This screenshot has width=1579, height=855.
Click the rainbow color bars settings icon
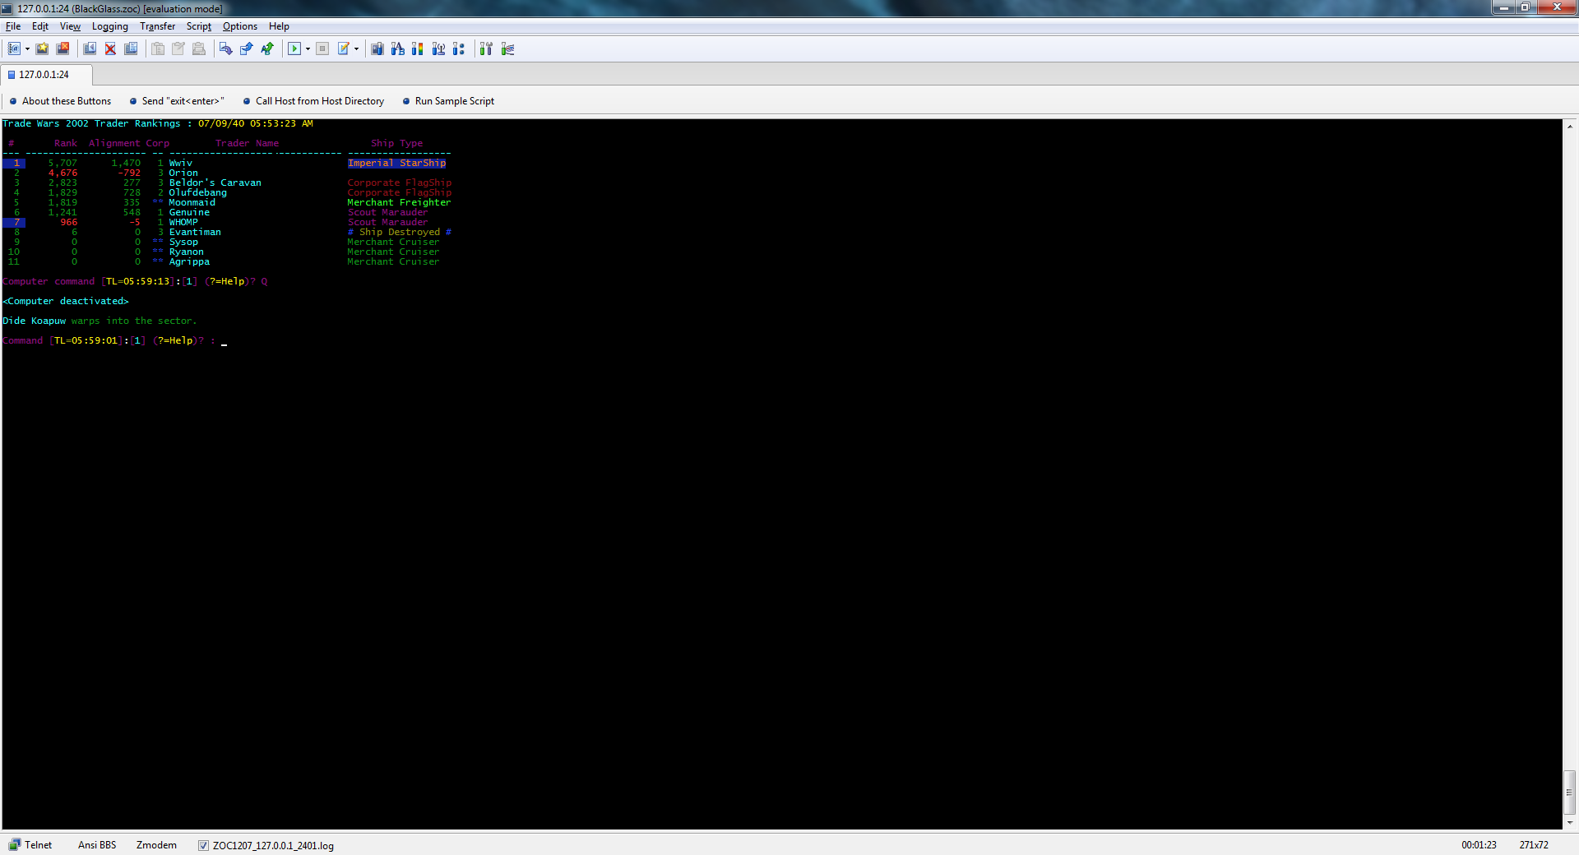418,49
